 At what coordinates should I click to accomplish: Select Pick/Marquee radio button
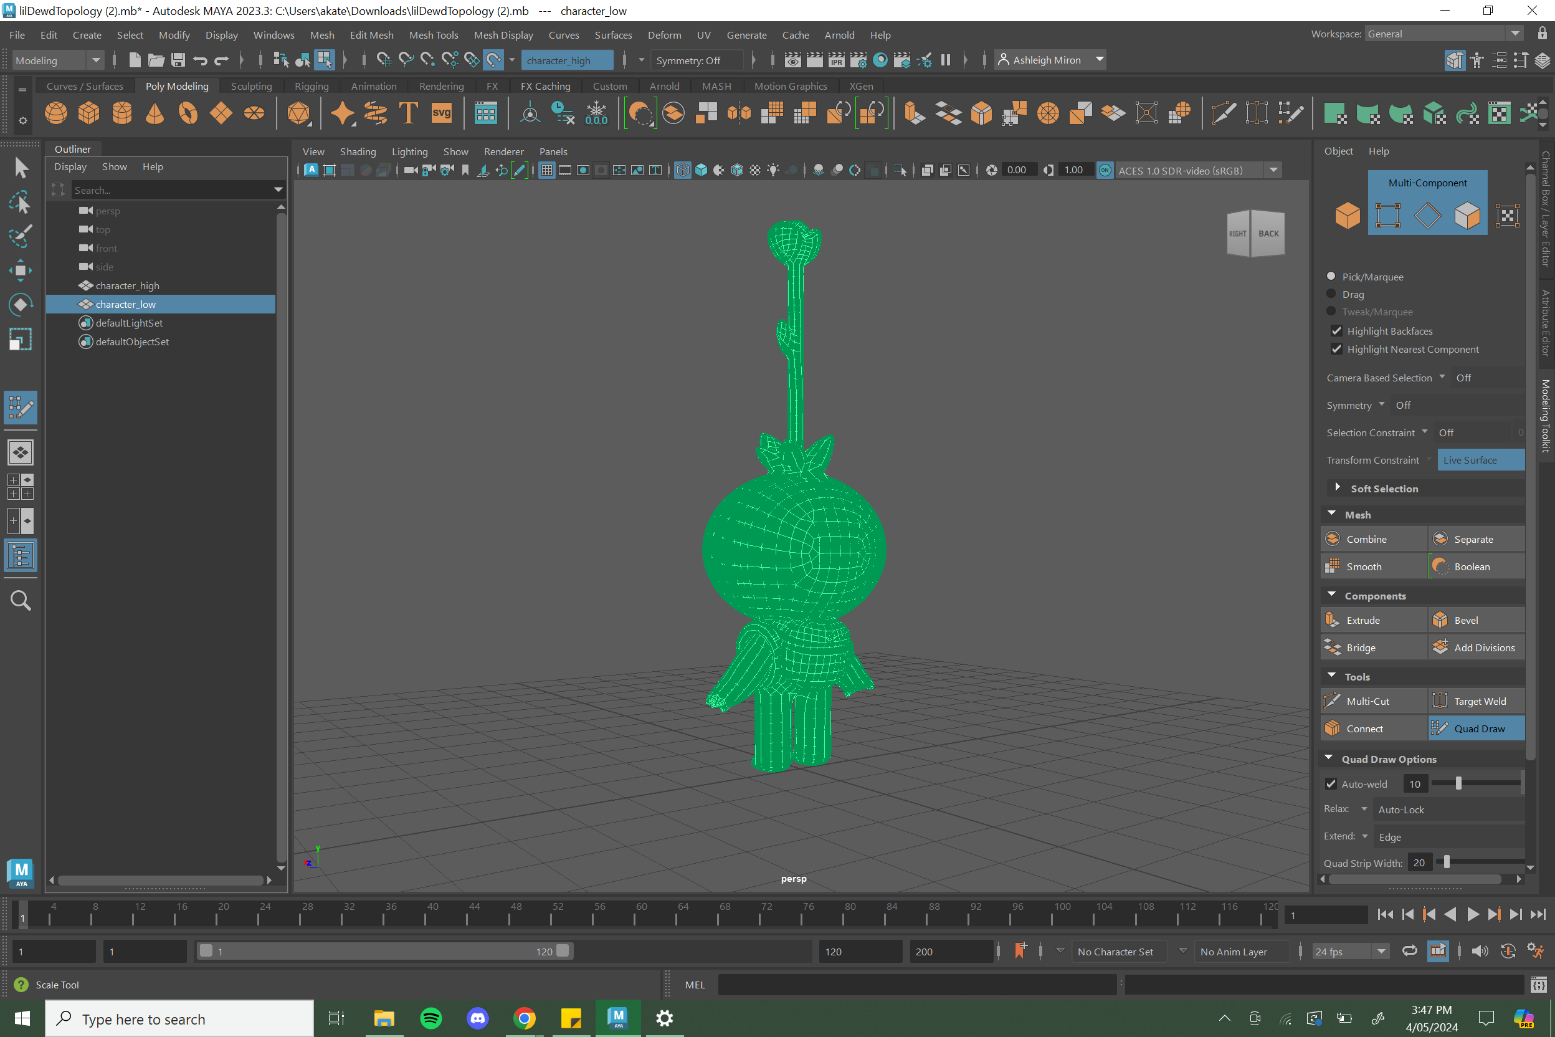coord(1331,276)
